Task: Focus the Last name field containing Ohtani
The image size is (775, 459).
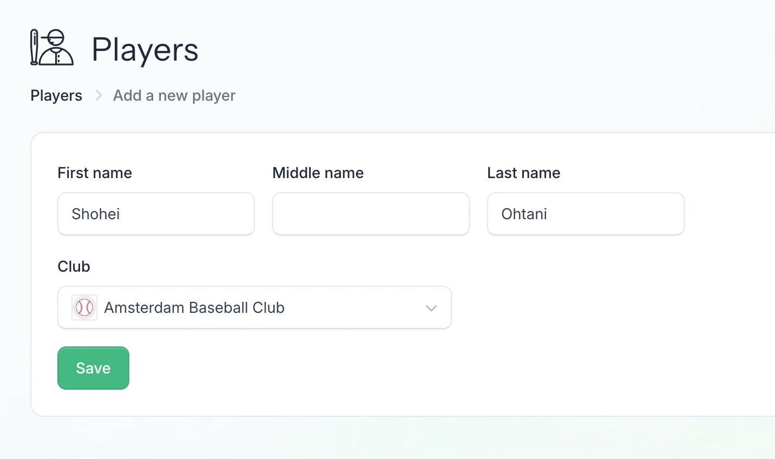Action: pos(586,214)
